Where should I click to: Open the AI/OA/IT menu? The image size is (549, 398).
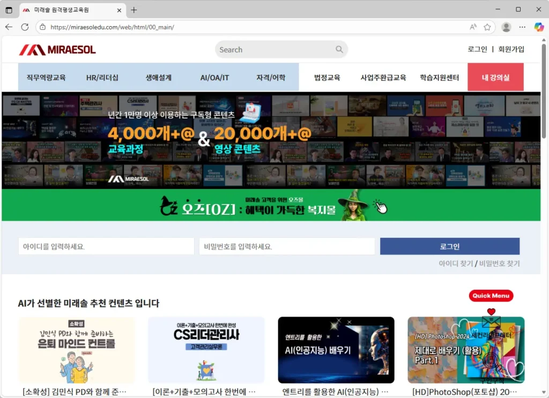click(x=214, y=77)
